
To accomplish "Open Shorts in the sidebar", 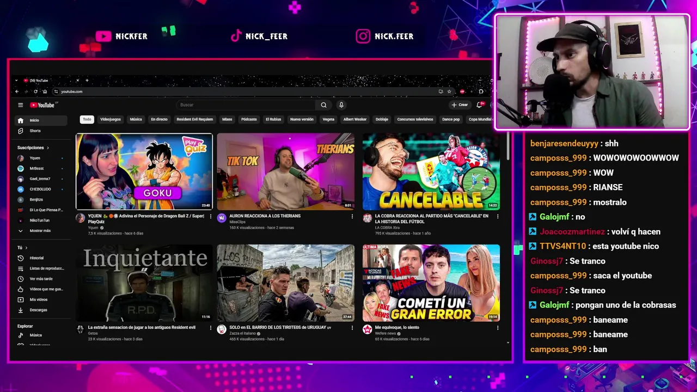I will pyautogui.click(x=41, y=131).
